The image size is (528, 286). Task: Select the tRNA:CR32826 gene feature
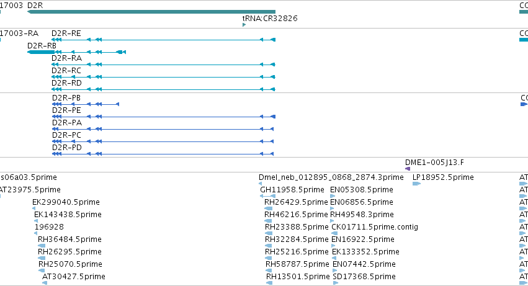(x=244, y=25)
